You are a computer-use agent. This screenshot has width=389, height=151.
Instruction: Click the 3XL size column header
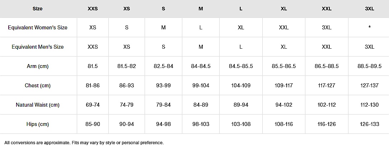[x=370, y=9]
